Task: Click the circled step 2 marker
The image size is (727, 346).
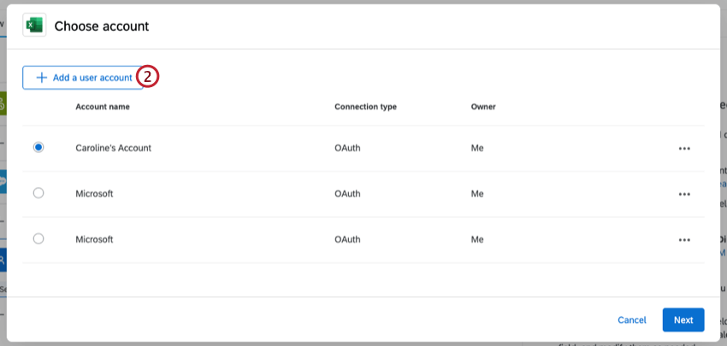Action: pyautogui.click(x=148, y=77)
